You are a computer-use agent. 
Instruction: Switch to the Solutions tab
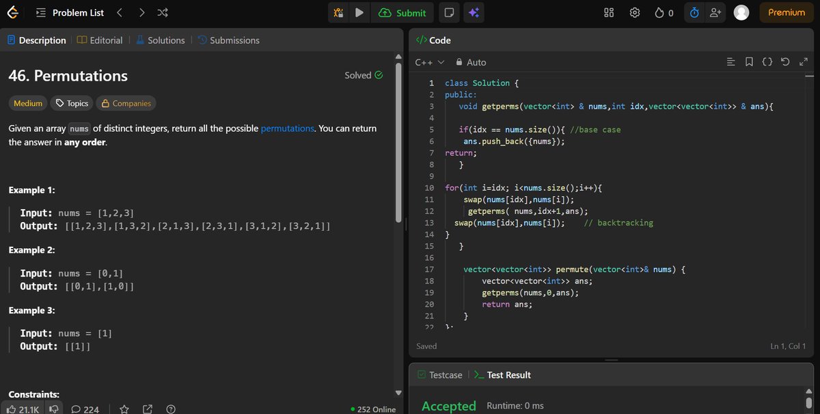coord(161,40)
